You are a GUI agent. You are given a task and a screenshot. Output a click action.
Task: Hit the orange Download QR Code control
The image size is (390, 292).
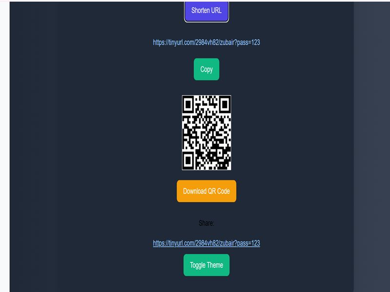206,191
